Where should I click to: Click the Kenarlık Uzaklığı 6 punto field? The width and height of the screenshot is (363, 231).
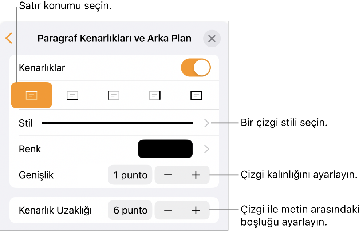click(130, 210)
